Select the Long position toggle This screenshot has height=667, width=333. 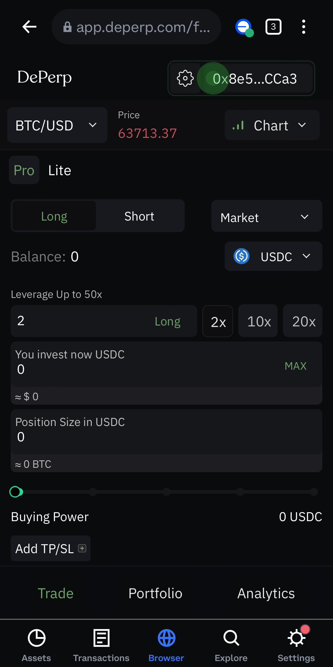54,216
